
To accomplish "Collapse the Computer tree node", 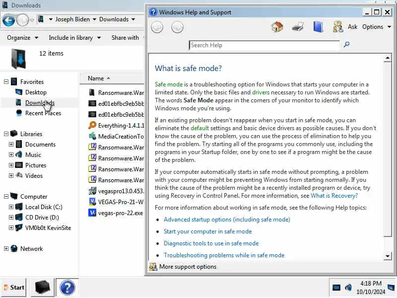I will (x=6, y=196).
